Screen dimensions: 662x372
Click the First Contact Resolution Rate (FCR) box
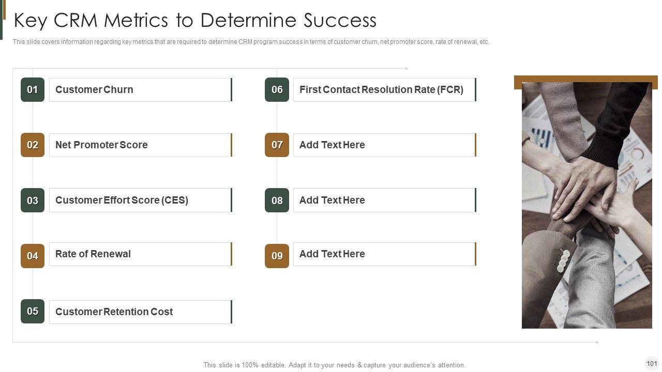tap(384, 90)
